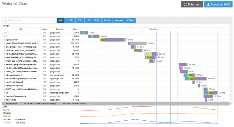Screen dimensions: 234x127
Task: Select the All filter tab
Action: tap(60, 20)
